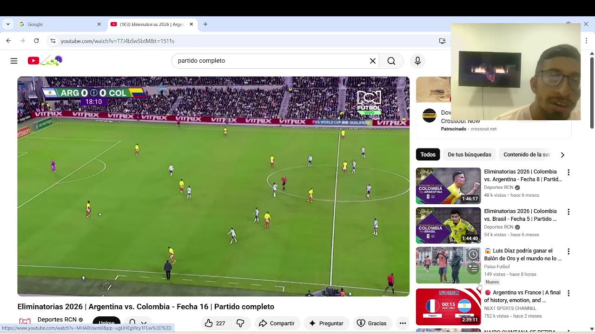Open a new browser tab
This screenshot has height=334, width=595.
(205, 24)
